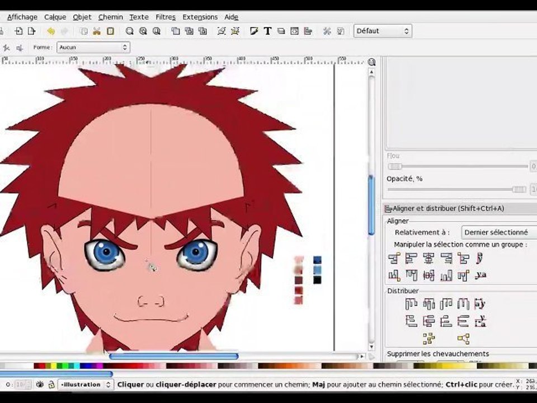This screenshot has height=403, width=537.
Task: Click the Flou blur slider
Action: click(458, 167)
